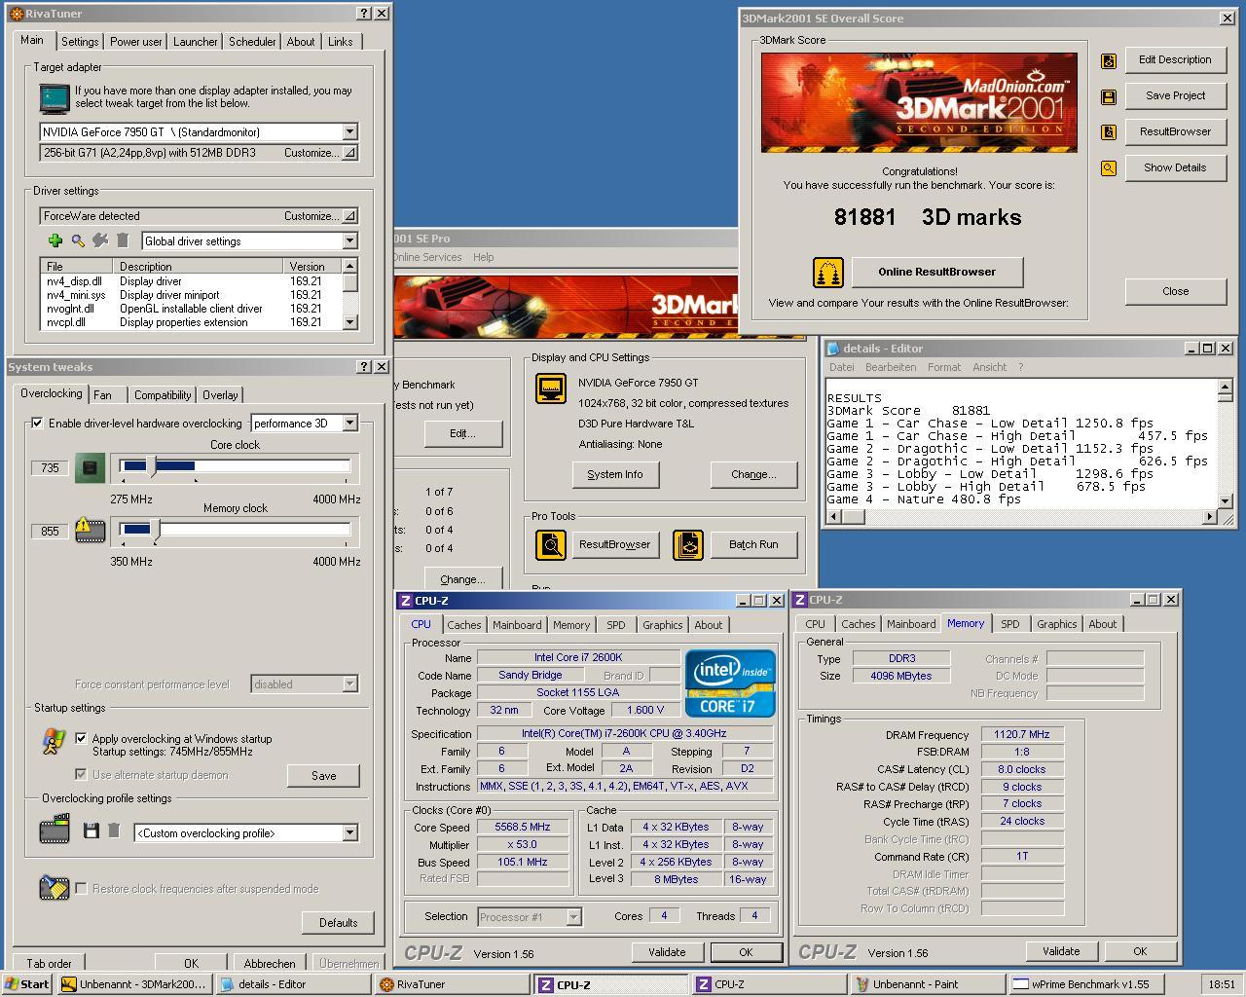Click the overclocking profile card icon
The width and height of the screenshot is (1246, 997).
[x=55, y=830]
